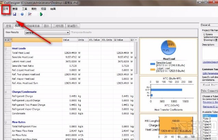Click the Heat Load pie chart
Image resolution: width=218 pixels, height=140 pixels.
point(168,48)
